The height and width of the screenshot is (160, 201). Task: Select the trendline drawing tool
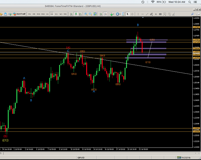click(147, 14)
